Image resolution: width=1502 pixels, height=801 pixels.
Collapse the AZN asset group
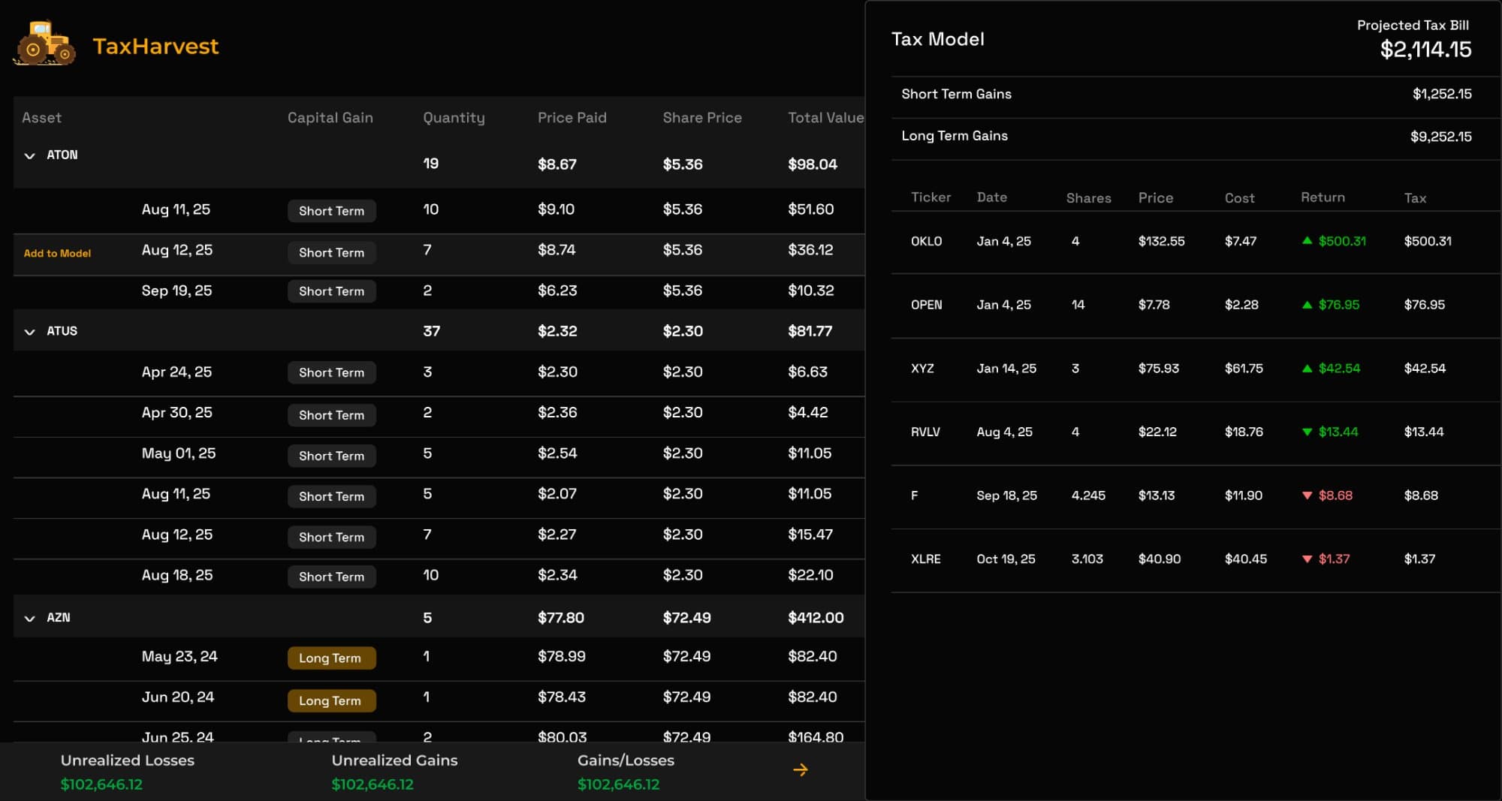[x=29, y=618]
